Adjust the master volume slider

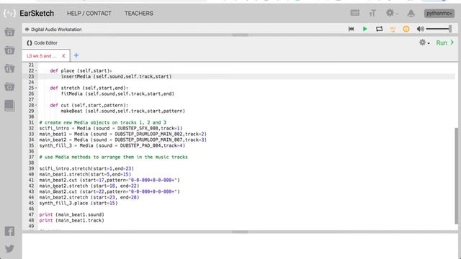coord(439,29)
